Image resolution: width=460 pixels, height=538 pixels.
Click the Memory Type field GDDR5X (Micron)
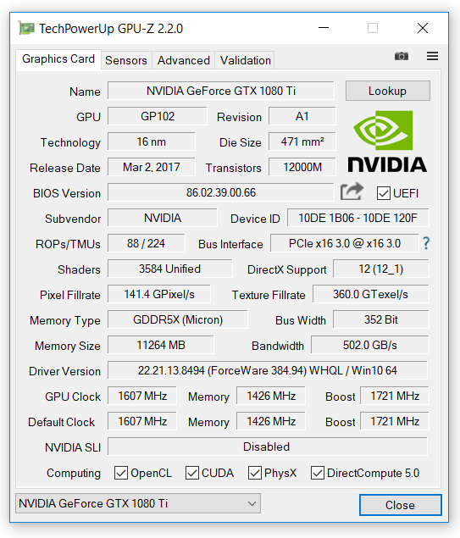178,319
